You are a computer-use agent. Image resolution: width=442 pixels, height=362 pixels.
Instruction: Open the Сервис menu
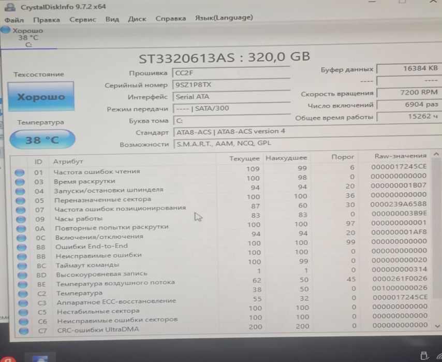click(x=83, y=20)
